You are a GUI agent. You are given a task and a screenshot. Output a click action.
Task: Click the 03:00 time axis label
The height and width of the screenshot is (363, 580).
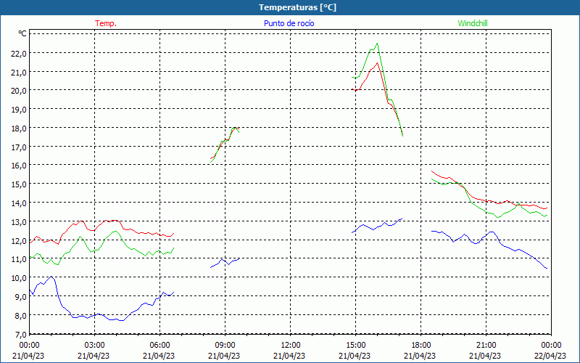point(94,345)
